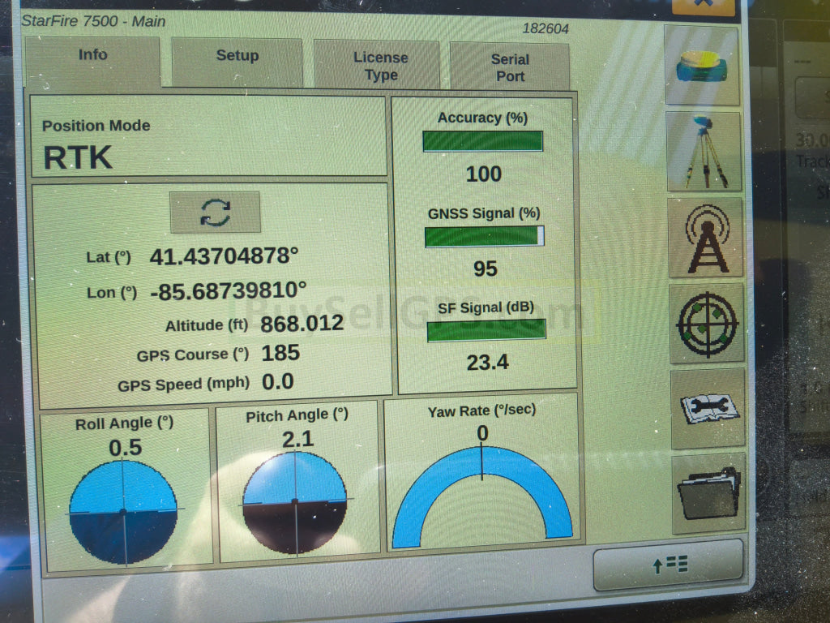Screen dimensions: 830x623
Task: Click the Yaw Rate arc gauge
Action: [482, 495]
